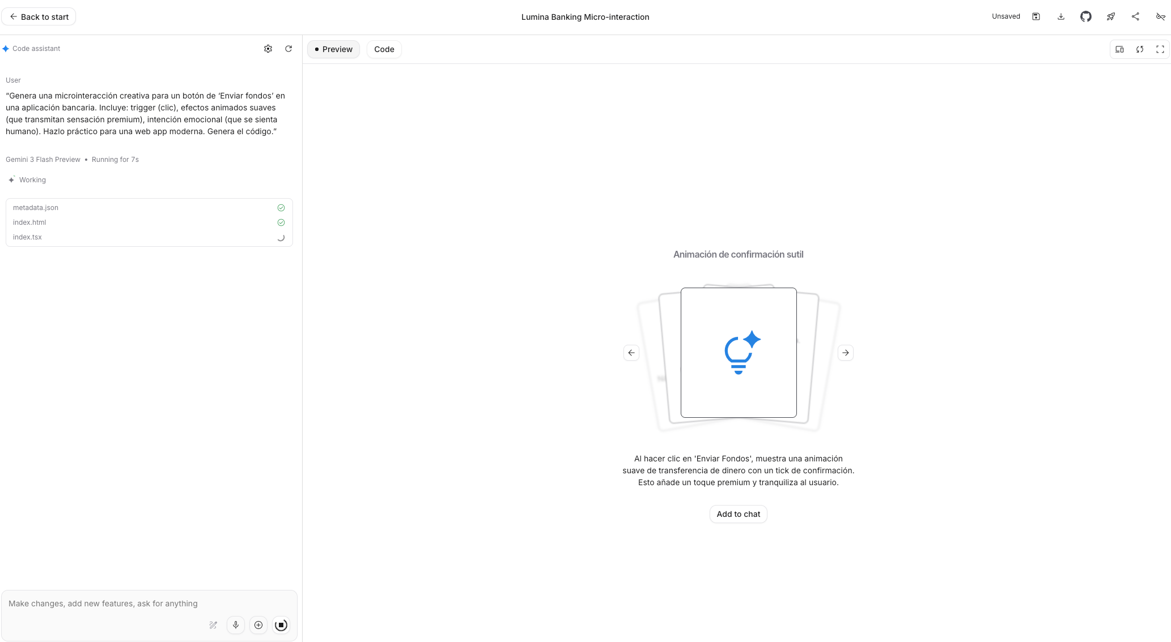
Task: Toggle fullscreen preview
Action: pyautogui.click(x=1160, y=49)
